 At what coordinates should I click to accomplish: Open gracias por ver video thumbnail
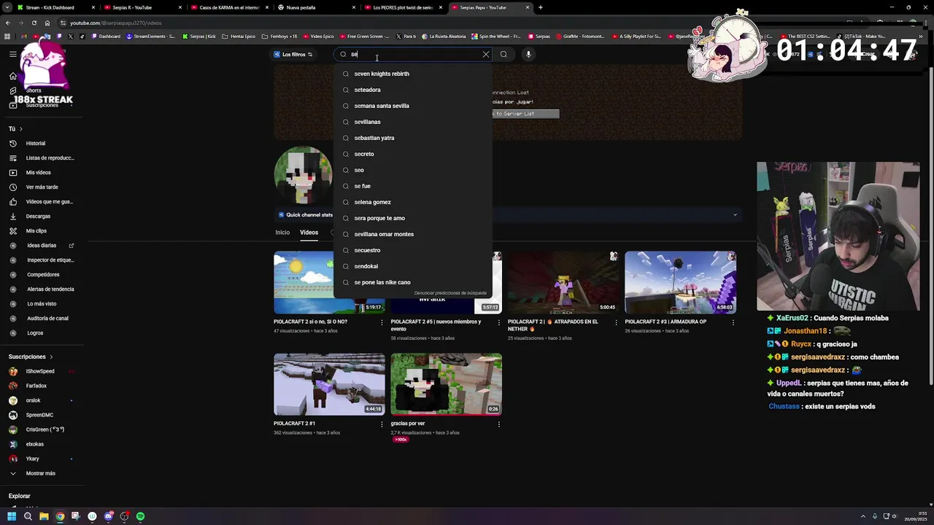[x=446, y=384]
